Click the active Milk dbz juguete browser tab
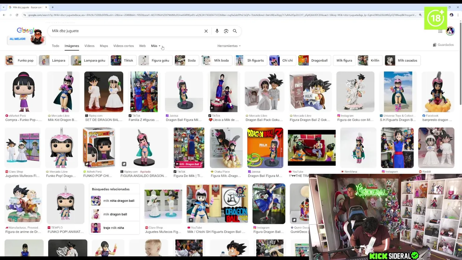The width and height of the screenshot is (462, 260). tap(27, 7)
